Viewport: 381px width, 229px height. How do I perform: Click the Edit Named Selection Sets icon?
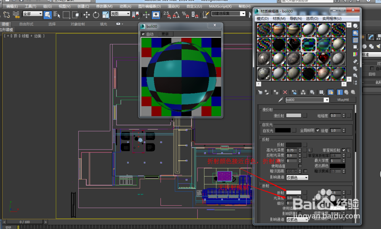pos(206,15)
